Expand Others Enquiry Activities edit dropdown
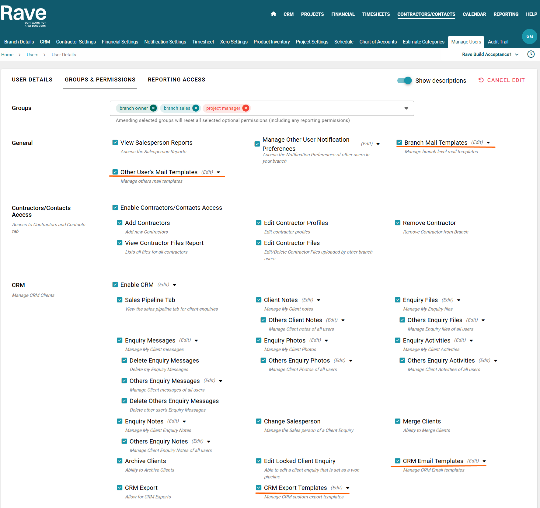Screen dimensions: 540x508 coord(496,361)
